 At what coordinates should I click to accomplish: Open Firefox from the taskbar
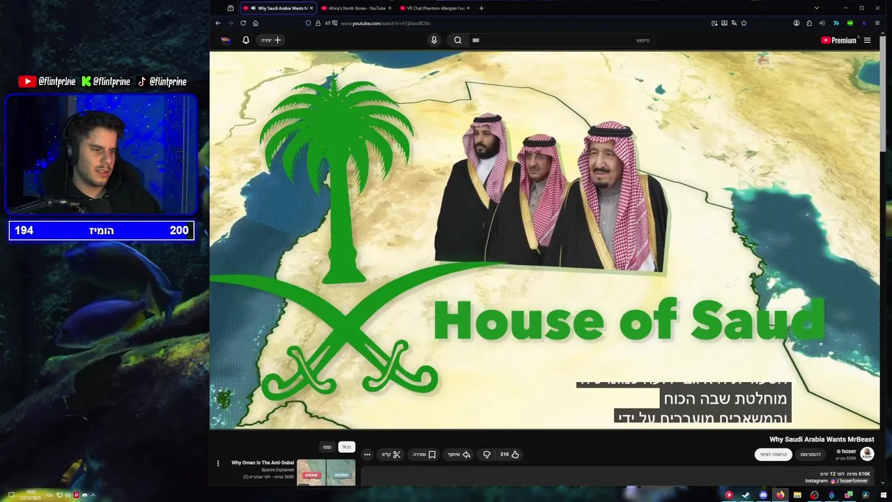780,495
